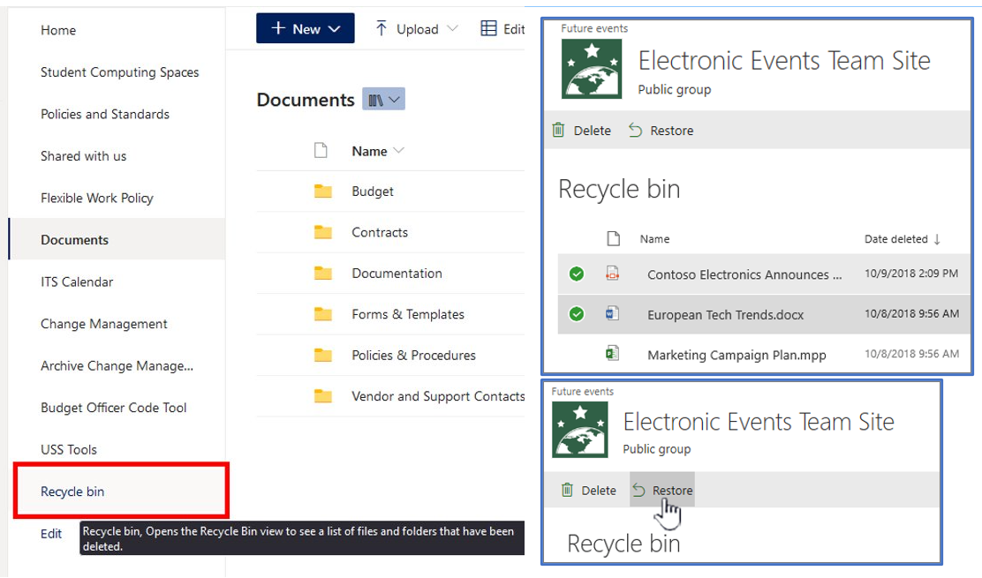Open the New button dropdown

306,29
